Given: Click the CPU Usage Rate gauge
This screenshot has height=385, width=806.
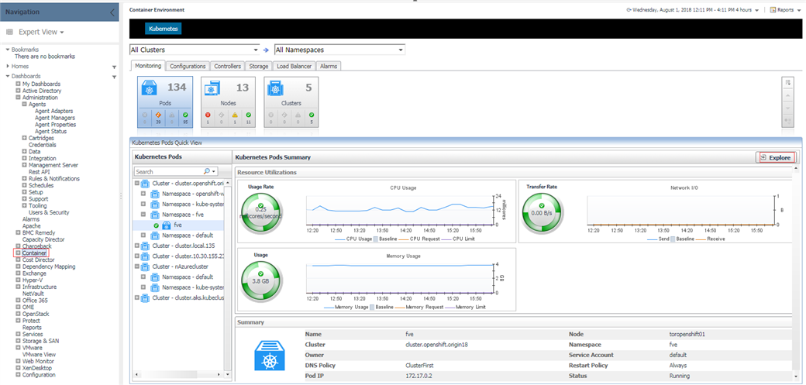Looking at the screenshot, I should tap(261, 212).
